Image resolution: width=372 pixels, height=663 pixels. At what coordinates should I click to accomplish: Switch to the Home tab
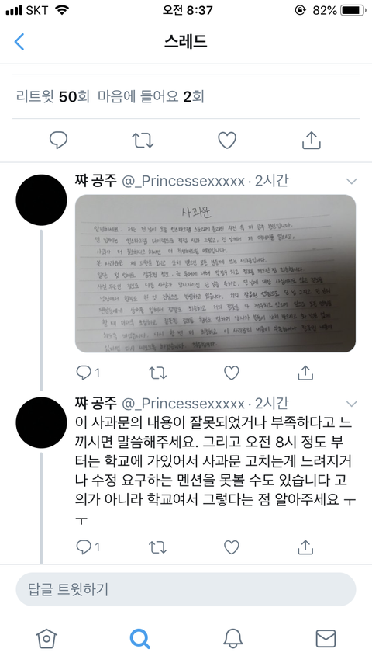[x=46, y=638]
